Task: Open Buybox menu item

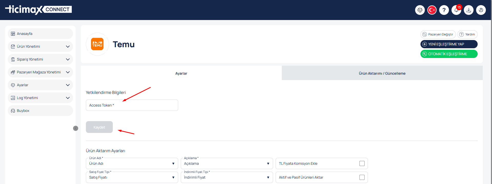Action: click(40, 111)
